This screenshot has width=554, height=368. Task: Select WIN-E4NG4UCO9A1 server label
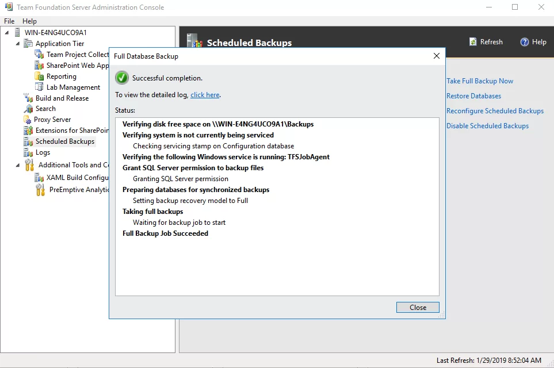[55, 33]
